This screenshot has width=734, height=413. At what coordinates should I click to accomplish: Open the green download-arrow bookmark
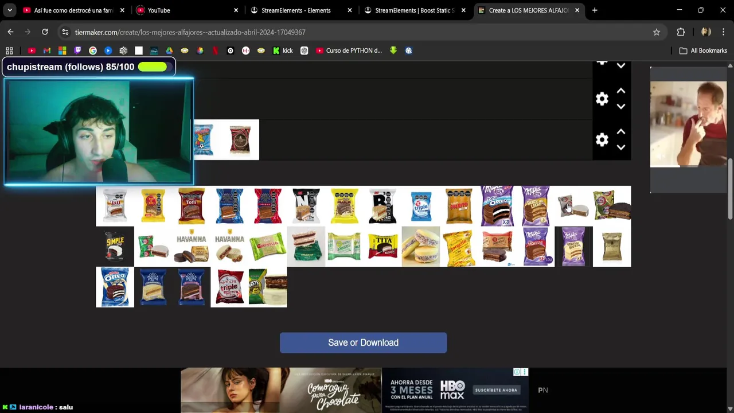(x=393, y=50)
